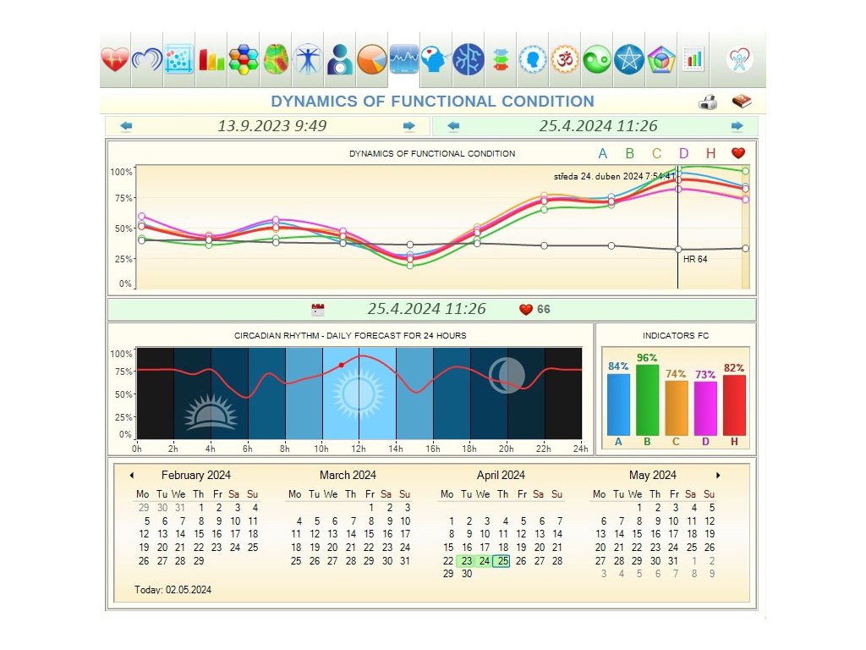Select the HR 64 data point on the vertical marker
The image size is (866, 650).
(678, 250)
